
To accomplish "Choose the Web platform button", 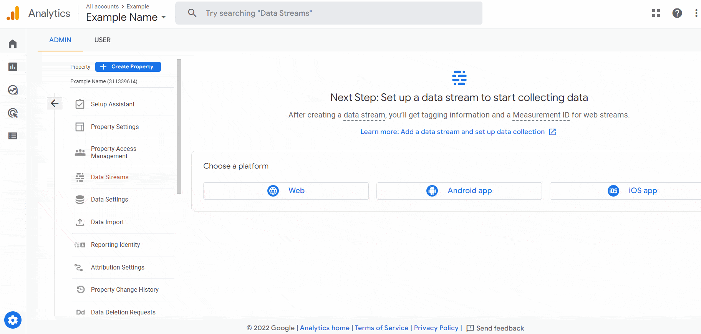I will point(286,191).
